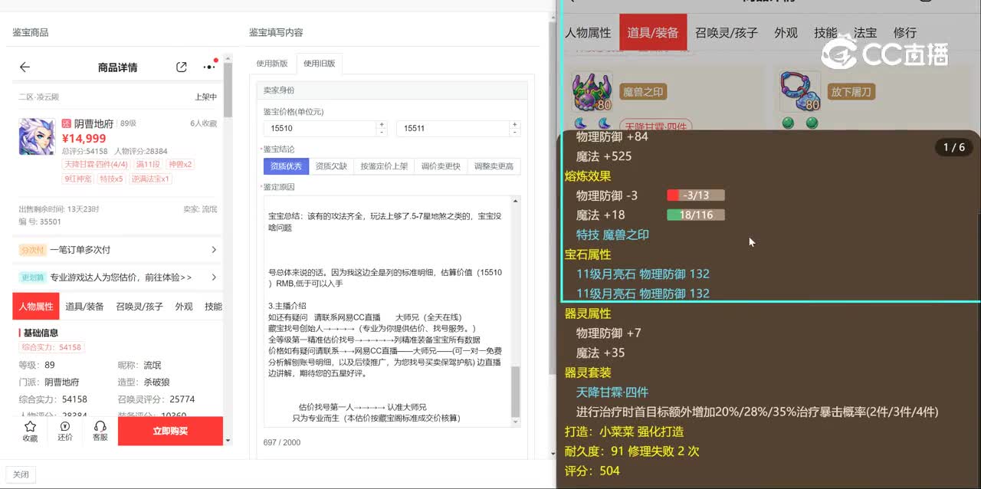Viewport: 981px width, 489px height.
Task: Increase the 15511 price with plus stepper
Action: click(x=515, y=124)
